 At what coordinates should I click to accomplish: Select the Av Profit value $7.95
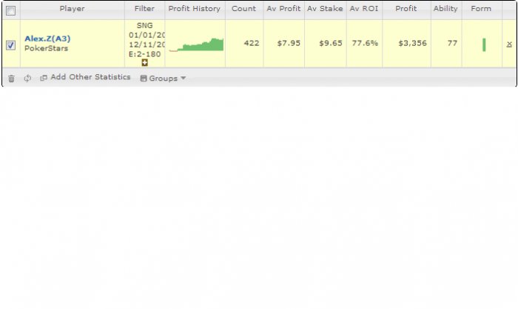(x=289, y=43)
